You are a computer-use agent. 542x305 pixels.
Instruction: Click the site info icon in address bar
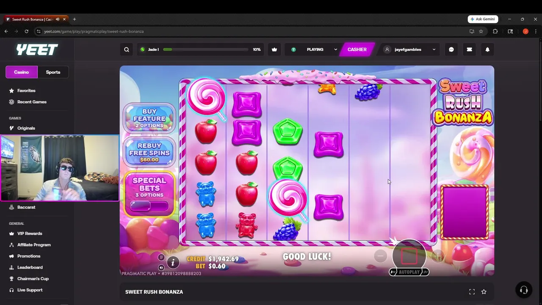pyautogui.click(x=39, y=31)
